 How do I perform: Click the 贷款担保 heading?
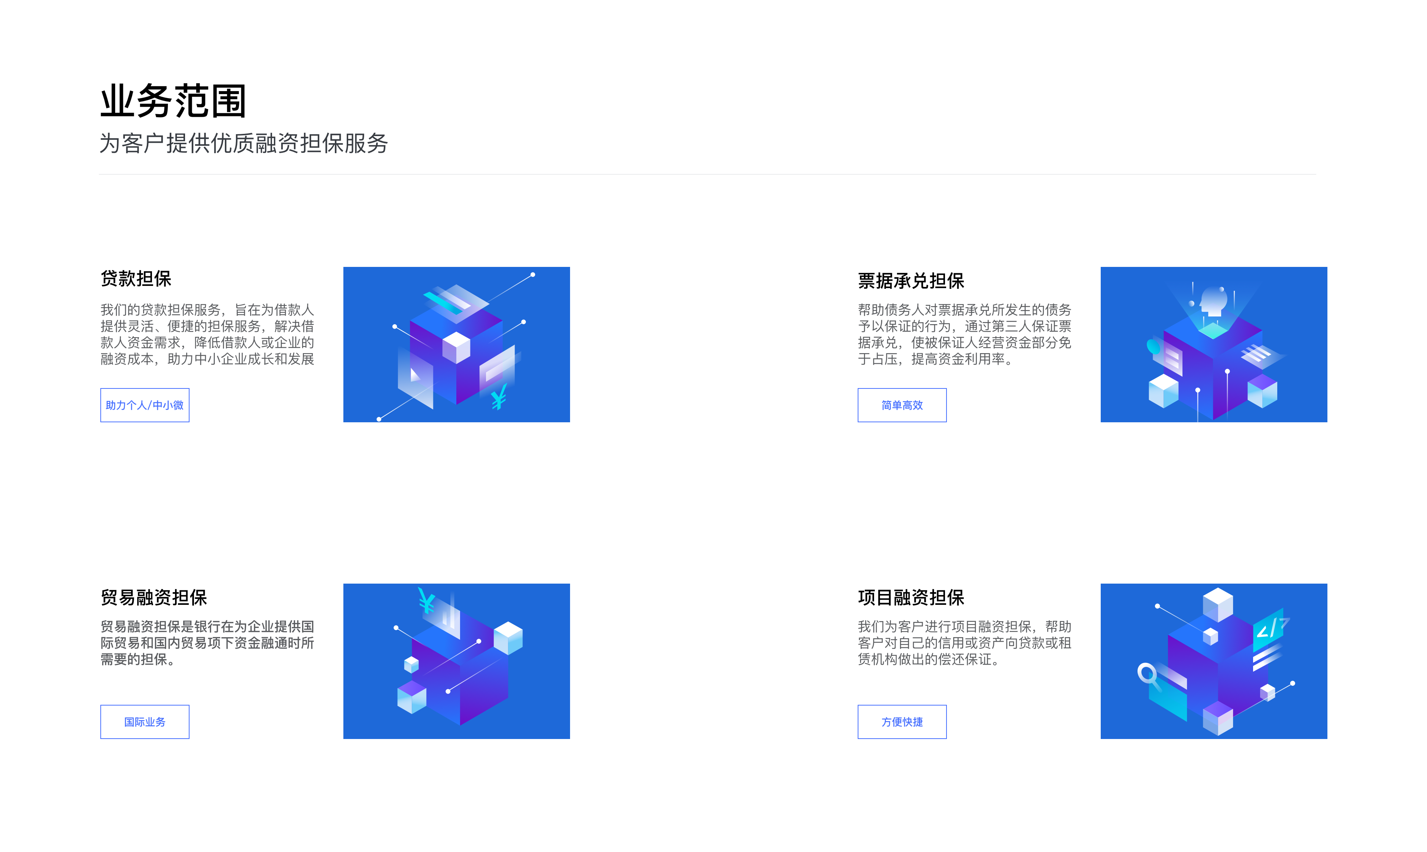click(x=136, y=278)
